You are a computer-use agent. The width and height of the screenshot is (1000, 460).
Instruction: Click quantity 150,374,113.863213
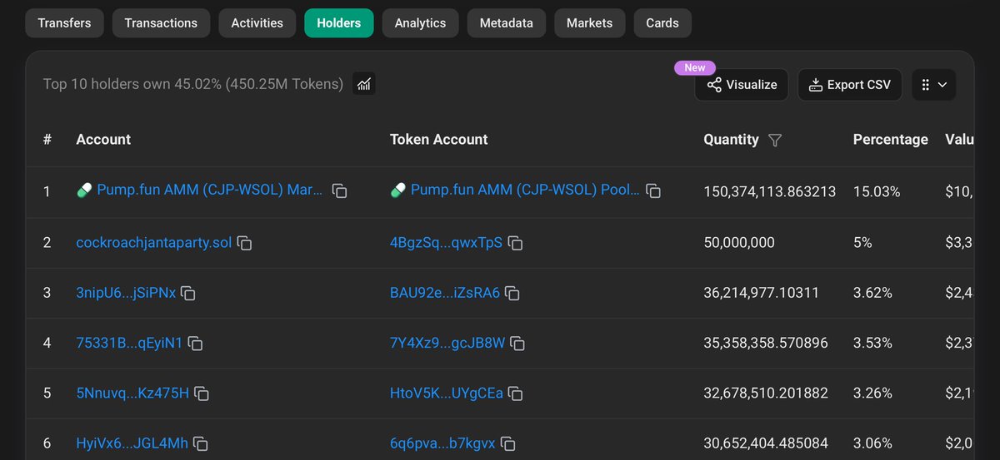pyautogui.click(x=770, y=191)
